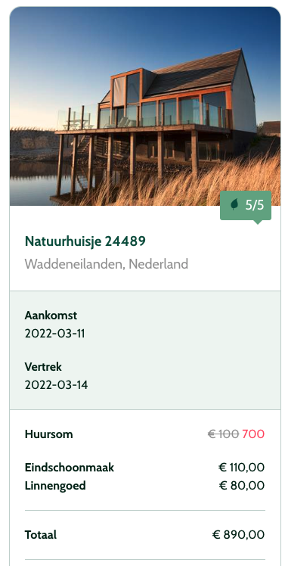Click the green leaf icon in rating badge
This screenshot has height=566, width=285.
tap(234, 204)
